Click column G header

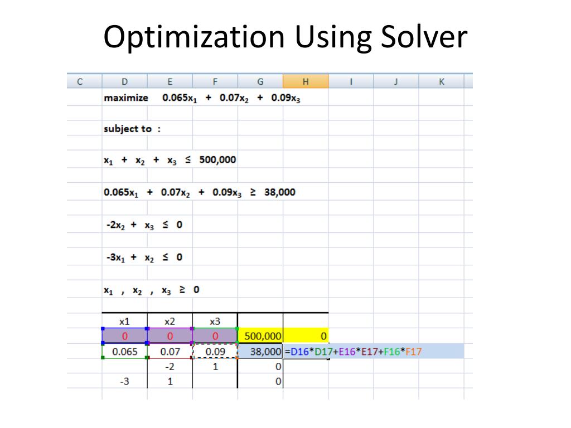coord(260,81)
